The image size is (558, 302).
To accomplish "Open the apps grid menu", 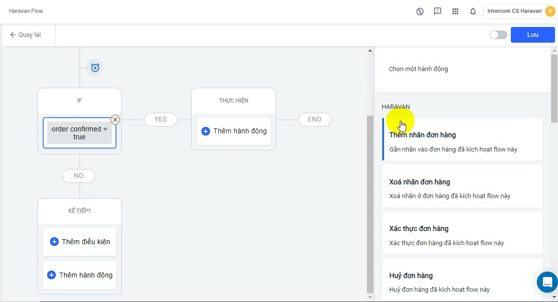I will (x=455, y=11).
